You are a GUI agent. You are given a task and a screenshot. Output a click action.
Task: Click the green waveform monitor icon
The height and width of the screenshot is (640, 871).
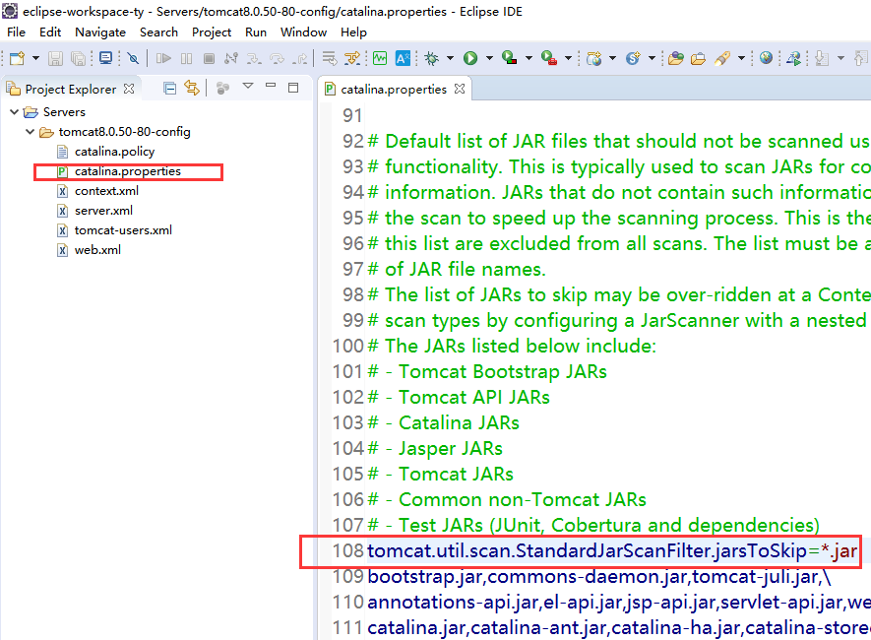[380, 58]
